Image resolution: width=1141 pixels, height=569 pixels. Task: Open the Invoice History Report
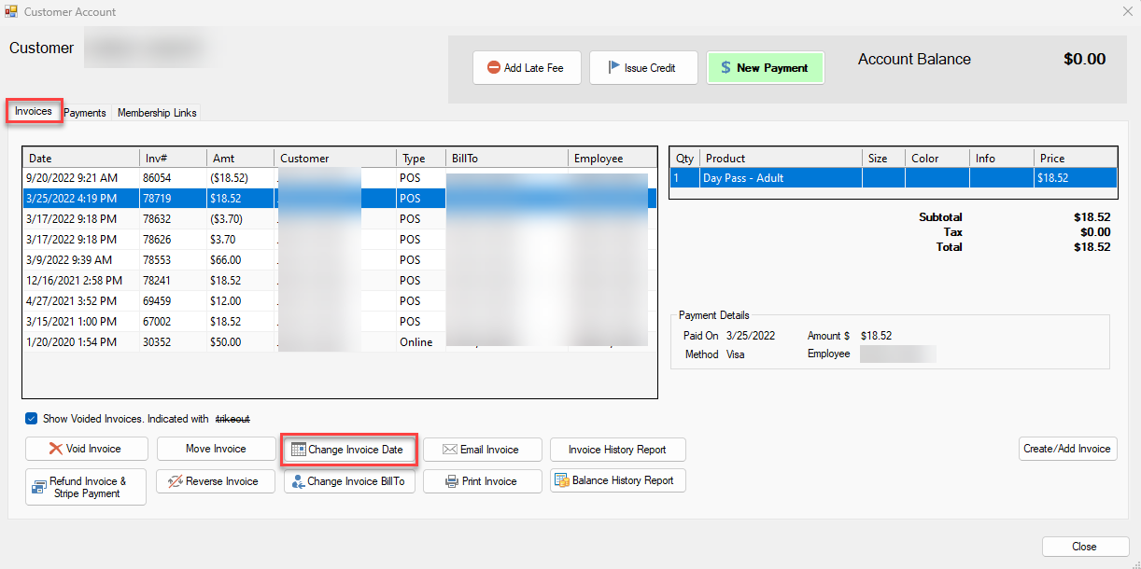[x=617, y=449]
